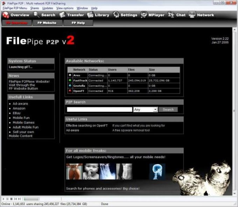This screenshot has width=238, height=207.
Task: Click the page scrollbar down arrow
Action: click(234, 193)
